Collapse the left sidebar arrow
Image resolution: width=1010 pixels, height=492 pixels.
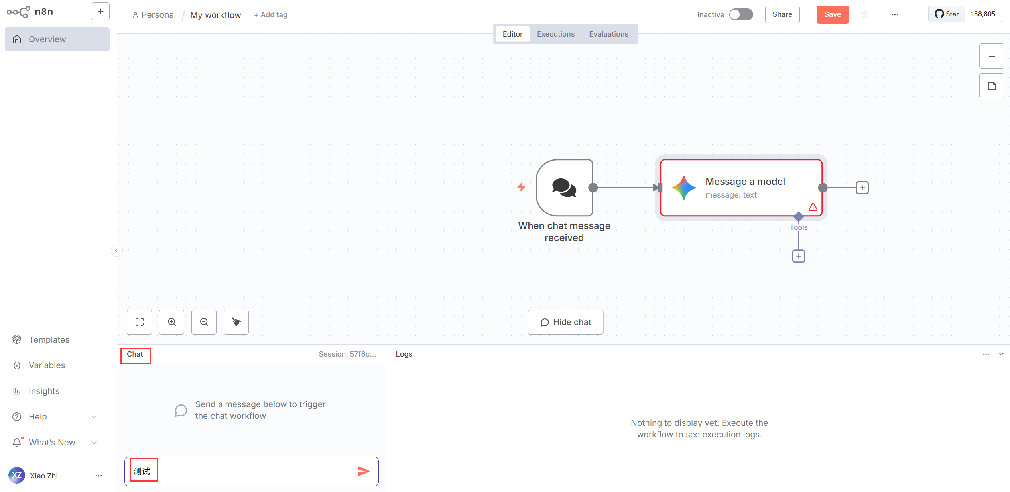point(116,251)
